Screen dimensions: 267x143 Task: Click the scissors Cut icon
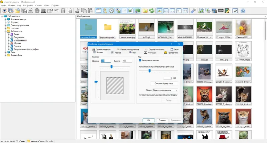77,11
